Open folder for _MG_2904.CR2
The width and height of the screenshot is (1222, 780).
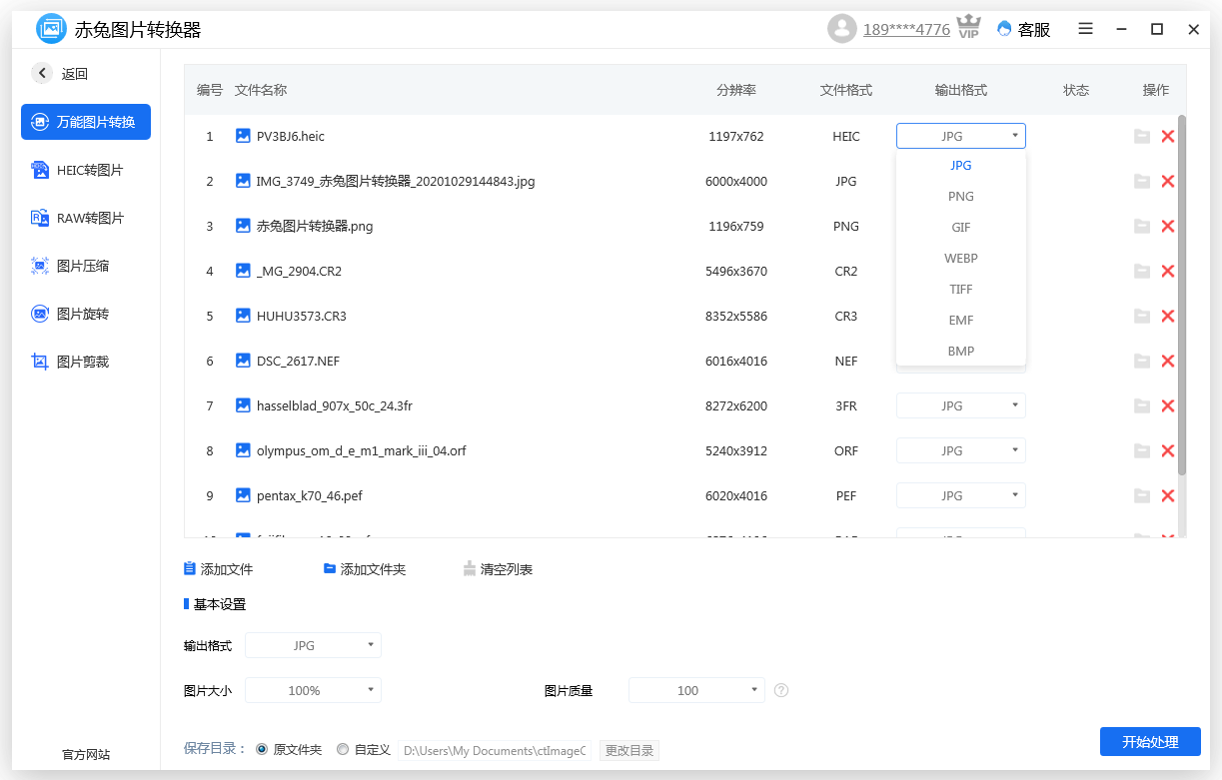1142,271
